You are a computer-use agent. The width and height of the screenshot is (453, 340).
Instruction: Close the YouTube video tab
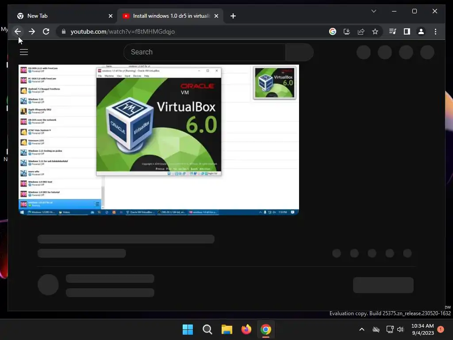click(216, 16)
